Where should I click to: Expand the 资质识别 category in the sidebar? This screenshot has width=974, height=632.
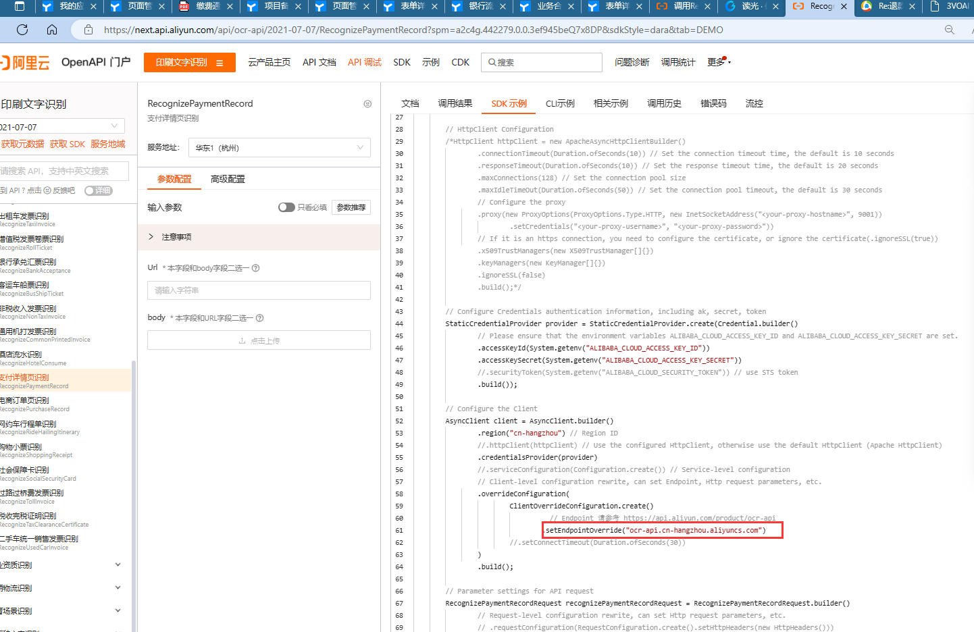tap(62, 565)
